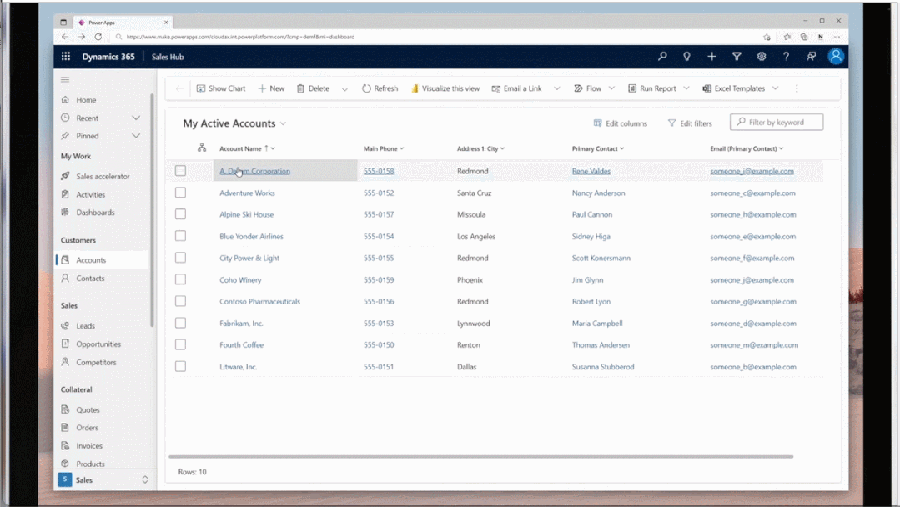Expand the Recent section chevron
This screenshot has height=507, width=900.
point(136,118)
